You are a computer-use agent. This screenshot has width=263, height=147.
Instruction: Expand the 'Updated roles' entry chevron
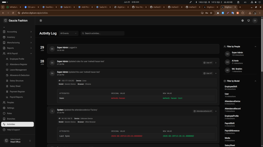(216, 63)
